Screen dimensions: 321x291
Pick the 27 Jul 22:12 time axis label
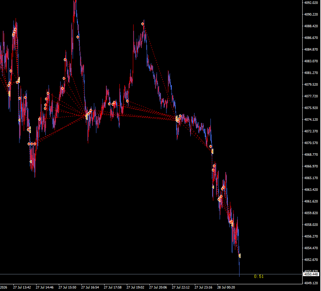(x=181, y=287)
